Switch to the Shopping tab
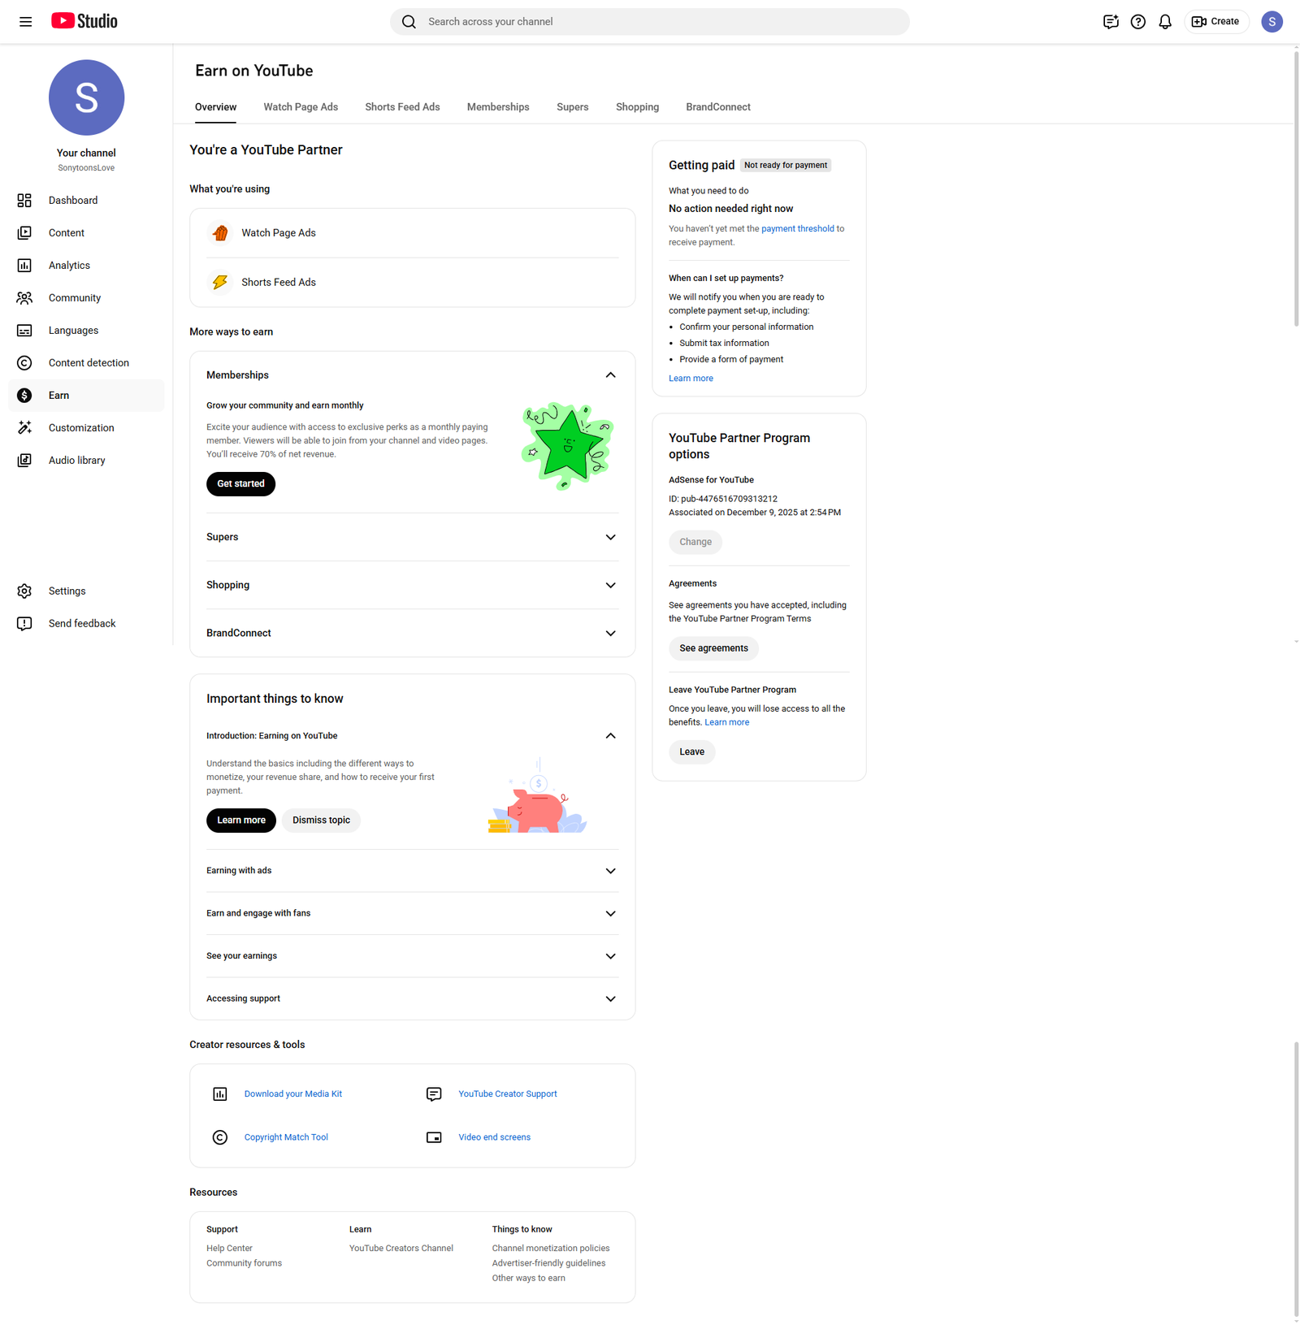The height and width of the screenshot is (1325, 1300). (x=637, y=107)
